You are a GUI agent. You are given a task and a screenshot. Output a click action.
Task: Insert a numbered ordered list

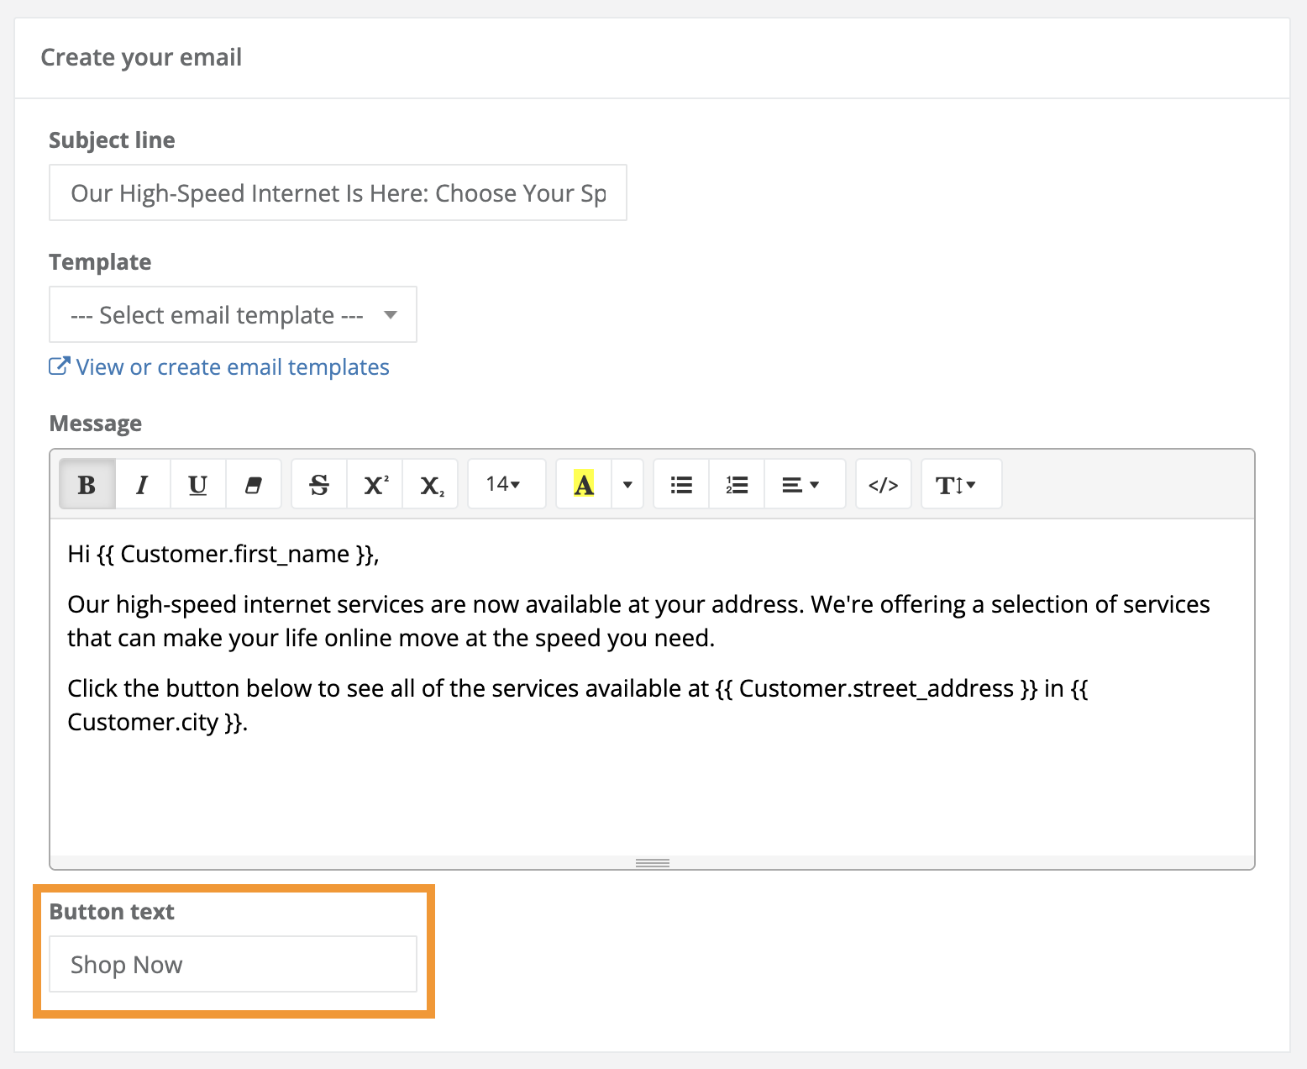(x=737, y=485)
